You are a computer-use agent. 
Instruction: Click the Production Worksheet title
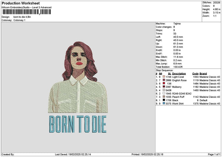(x=19, y=3)
